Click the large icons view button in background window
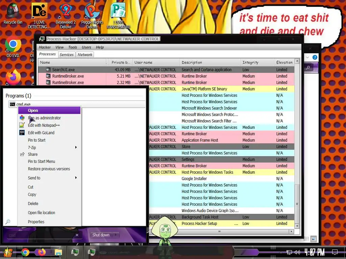Image resolution: width=346 pixels, height=259 pixels. (314, 239)
